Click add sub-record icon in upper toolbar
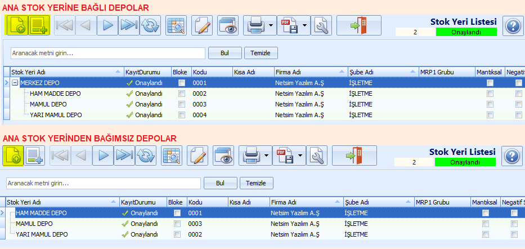Viewport: 525px width, 249px height. click(39, 25)
